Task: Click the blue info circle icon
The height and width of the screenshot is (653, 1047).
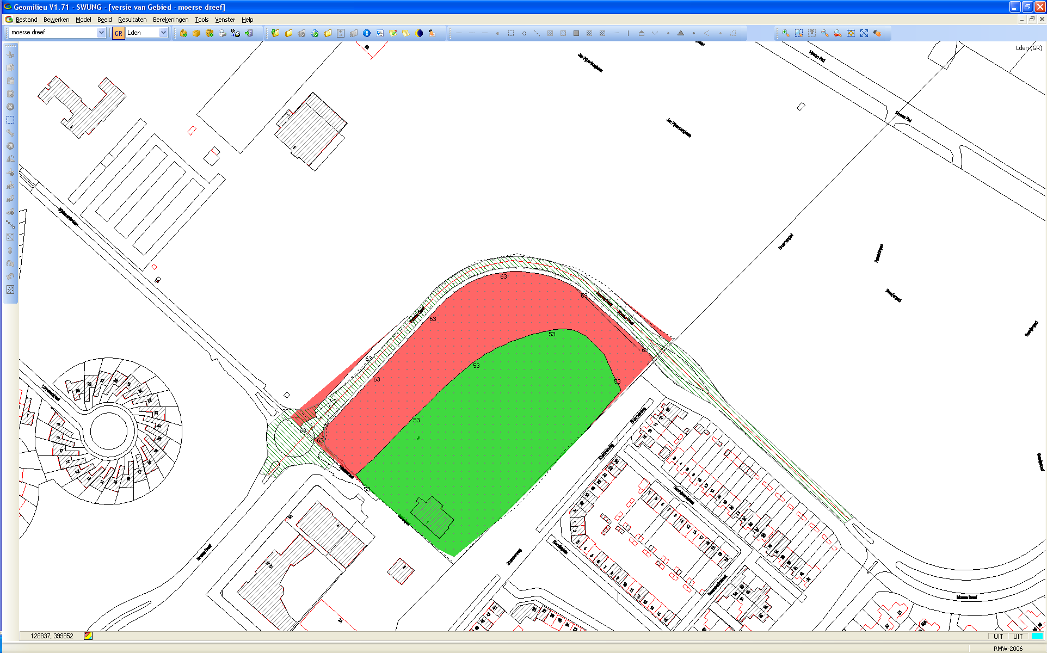Action: coord(367,33)
